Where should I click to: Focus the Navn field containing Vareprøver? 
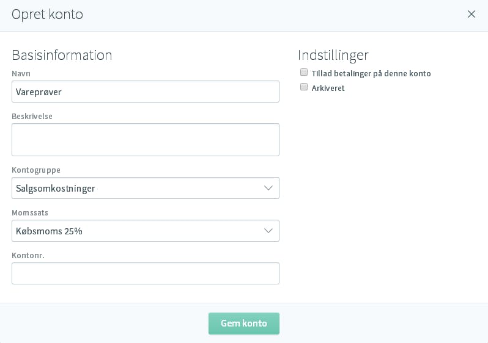(146, 92)
